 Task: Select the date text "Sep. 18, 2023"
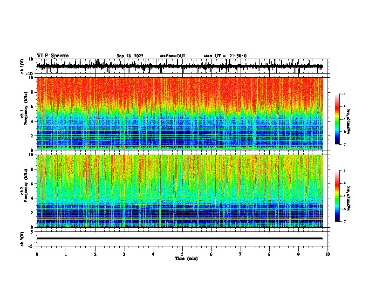(x=130, y=56)
